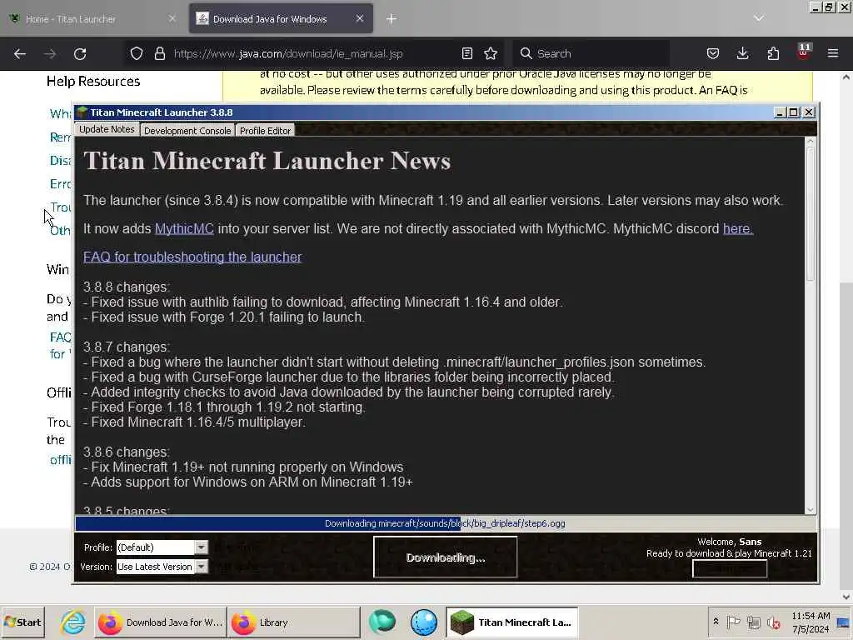
Task: Follow the MythicMC link
Action: 184,228
